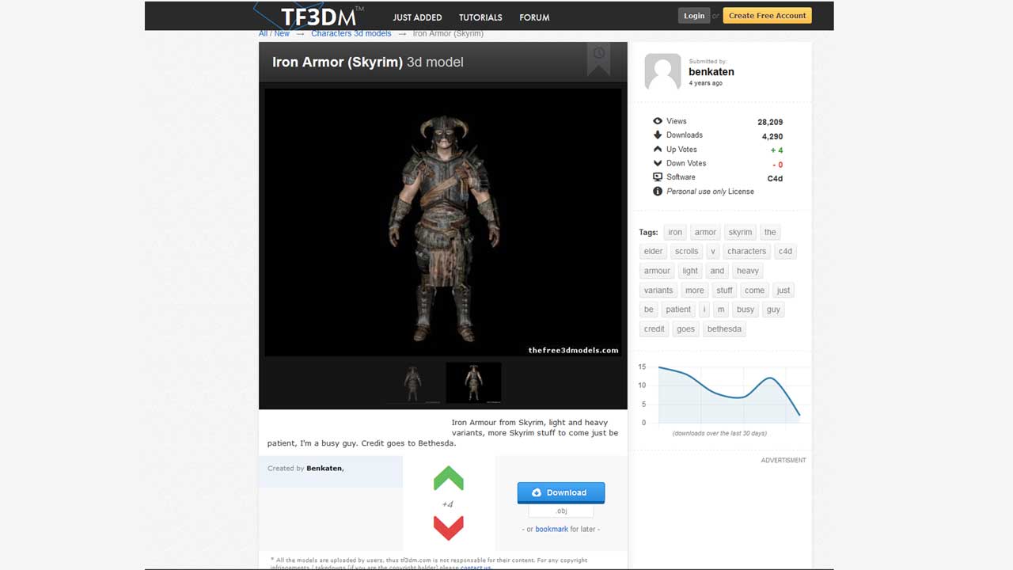Open Characters 3d models breadcrumb

click(351, 34)
